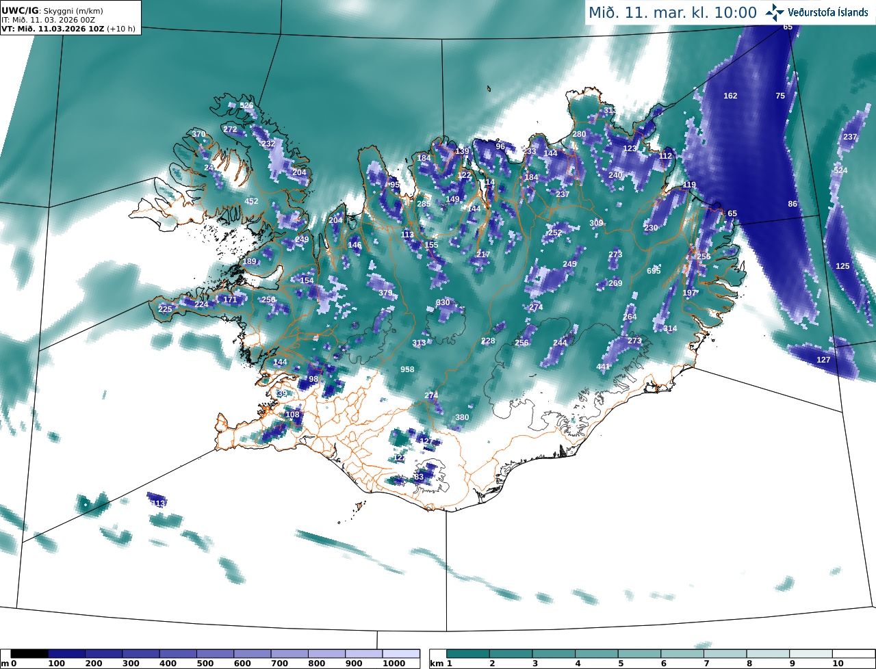Pick the 200–300 m legend swatch
The image size is (876, 669).
click(103, 654)
